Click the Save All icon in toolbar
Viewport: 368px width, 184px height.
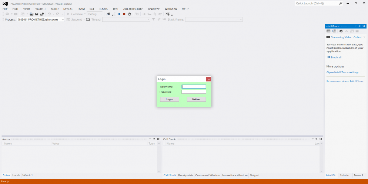coord(42,14)
